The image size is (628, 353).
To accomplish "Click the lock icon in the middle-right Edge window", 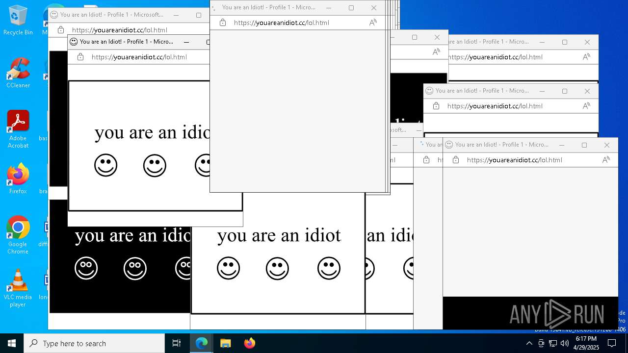I will (x=436, y=106).
